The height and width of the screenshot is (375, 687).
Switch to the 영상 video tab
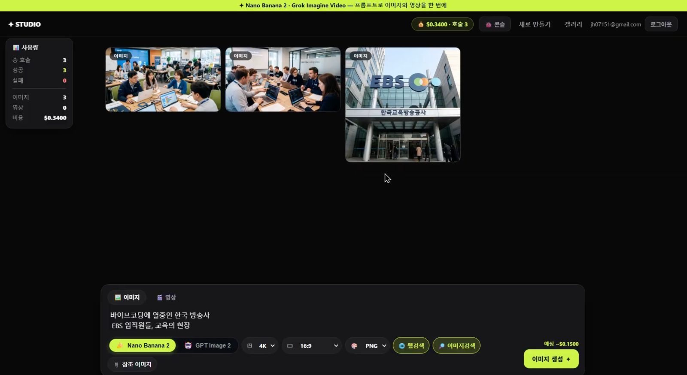[x=166, y=297]
